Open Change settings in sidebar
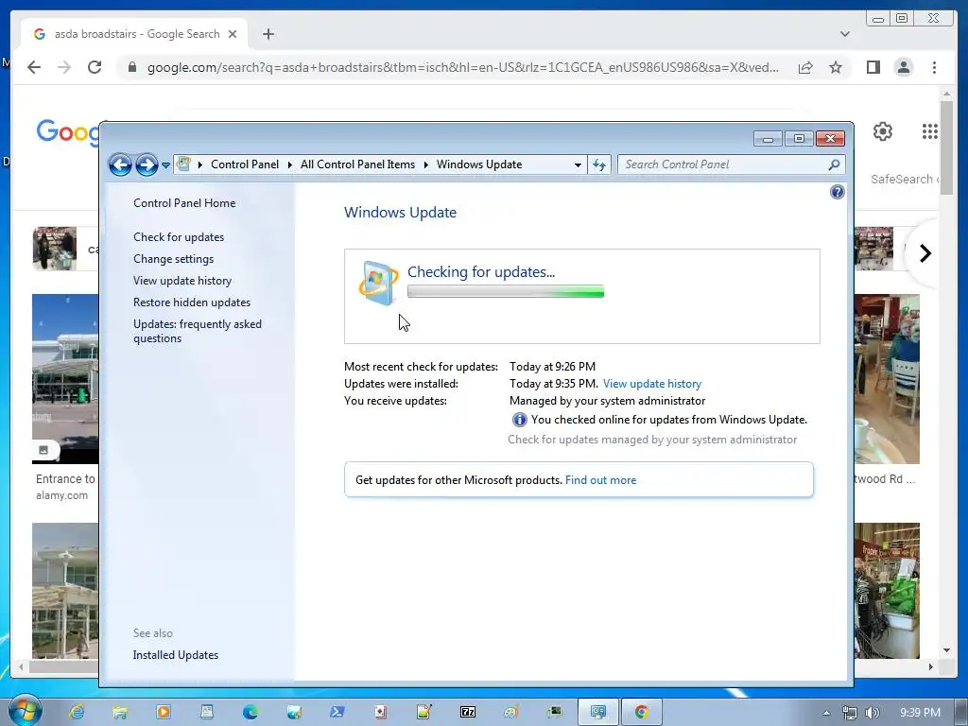 tap(174, 259)
